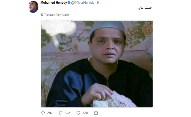
Task: Click the Arabic tweet text
Action: 145,8
